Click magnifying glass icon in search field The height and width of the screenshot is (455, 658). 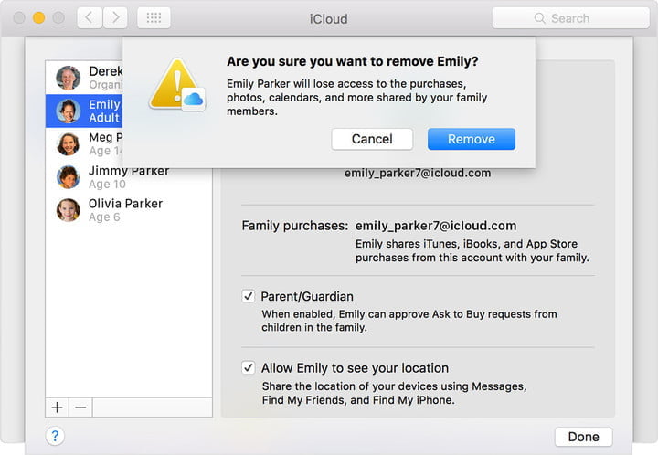point(540,18)
